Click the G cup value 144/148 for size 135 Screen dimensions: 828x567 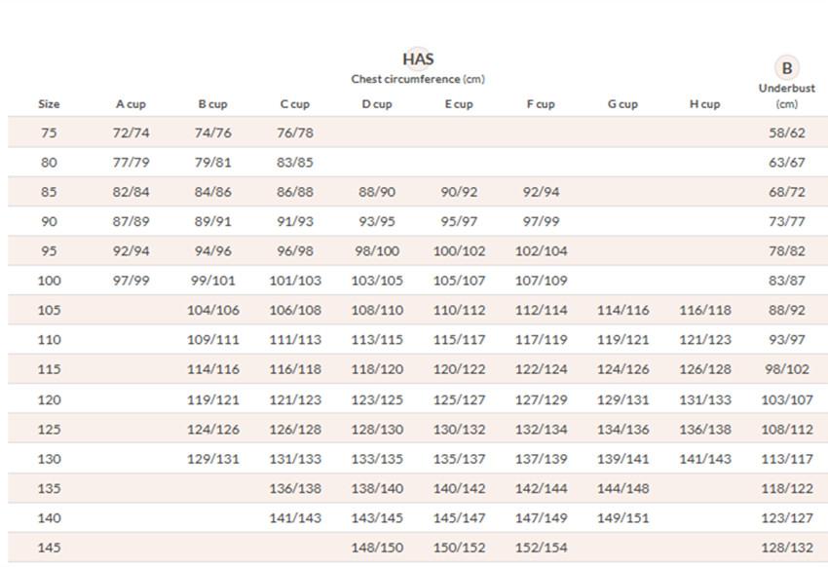(622, 488)
